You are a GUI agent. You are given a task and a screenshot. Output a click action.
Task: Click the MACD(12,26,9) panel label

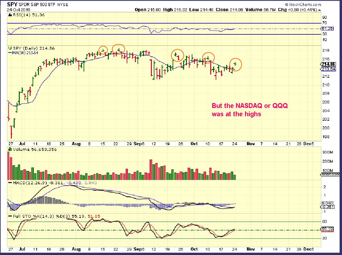30,183
